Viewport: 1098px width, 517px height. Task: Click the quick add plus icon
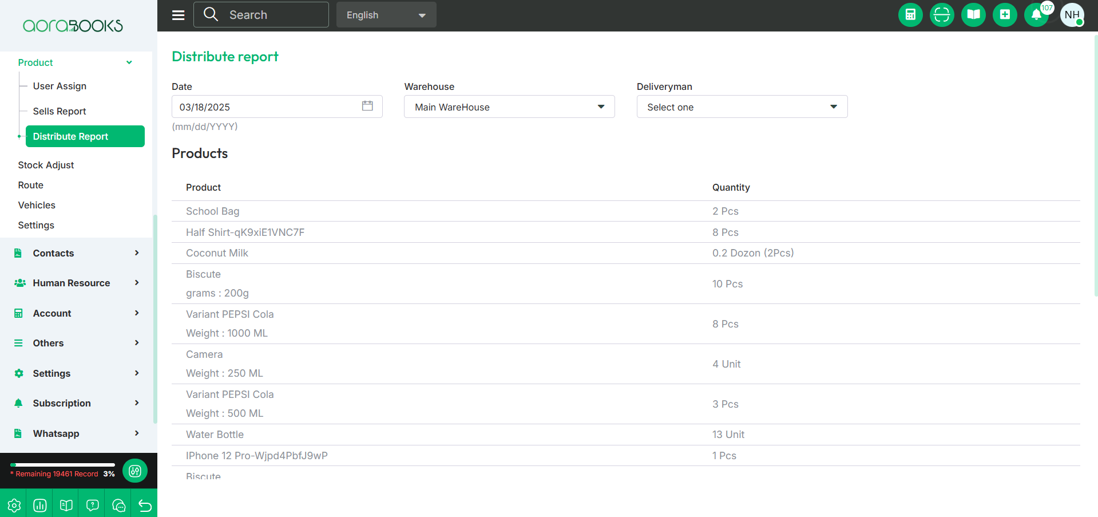1005,15
